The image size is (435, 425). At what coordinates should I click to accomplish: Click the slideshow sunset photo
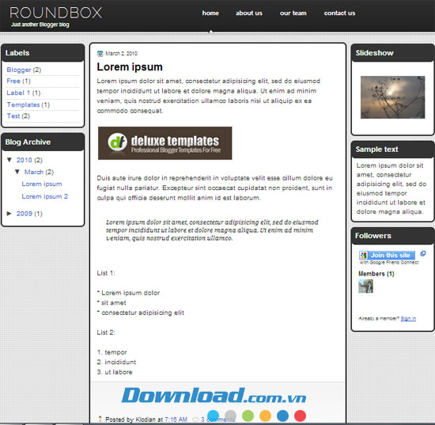(x=392, y=97)
